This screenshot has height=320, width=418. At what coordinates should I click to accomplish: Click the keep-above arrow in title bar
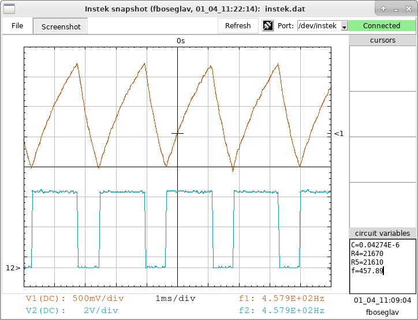coord(382,9)
